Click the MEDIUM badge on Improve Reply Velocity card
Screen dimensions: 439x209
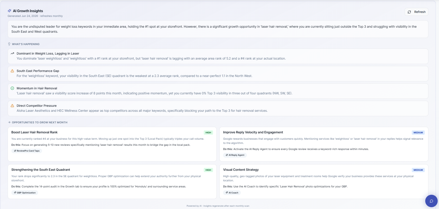click(x=418, y=133)
